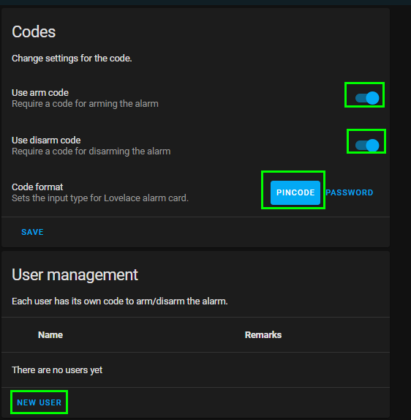Toggle the Use disarm code switch
Image resolution: width=411 pixels, height=420 pixels.
(367, 146)
